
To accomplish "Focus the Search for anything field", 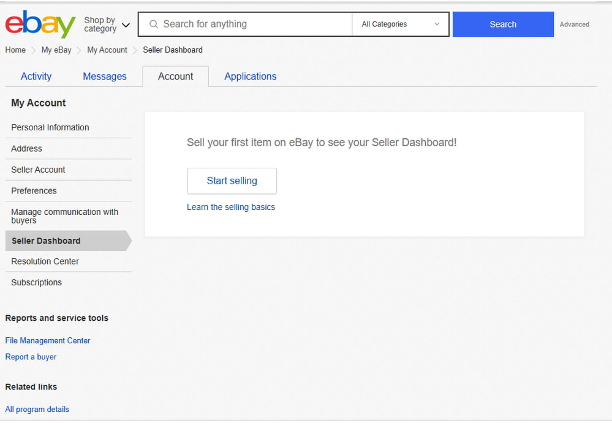I will point(245,24).
